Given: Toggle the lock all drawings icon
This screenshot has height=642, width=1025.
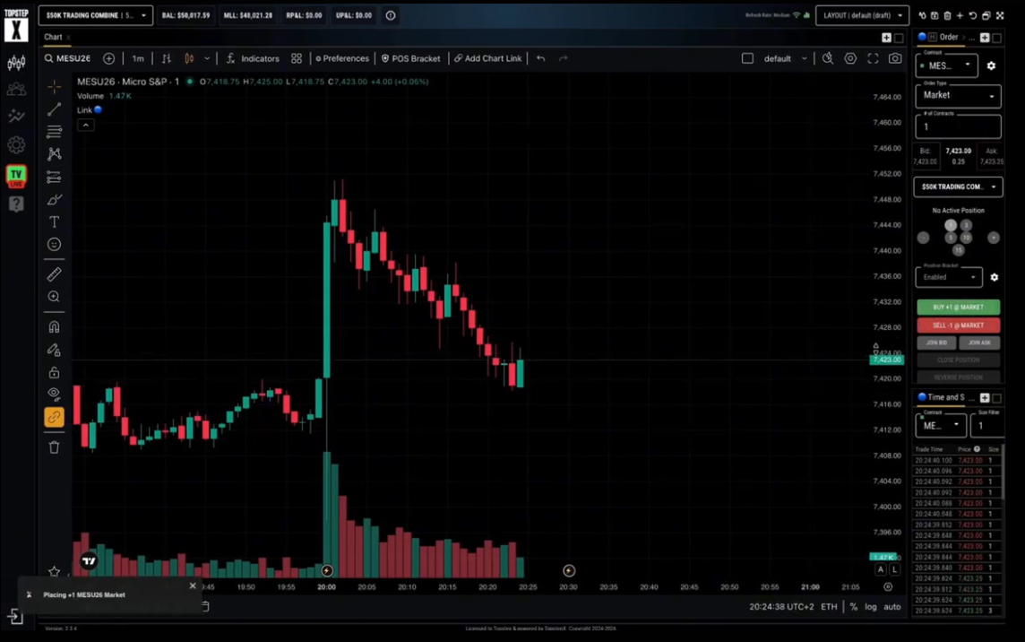Looking at the screenshot, I should pos(55,372).
